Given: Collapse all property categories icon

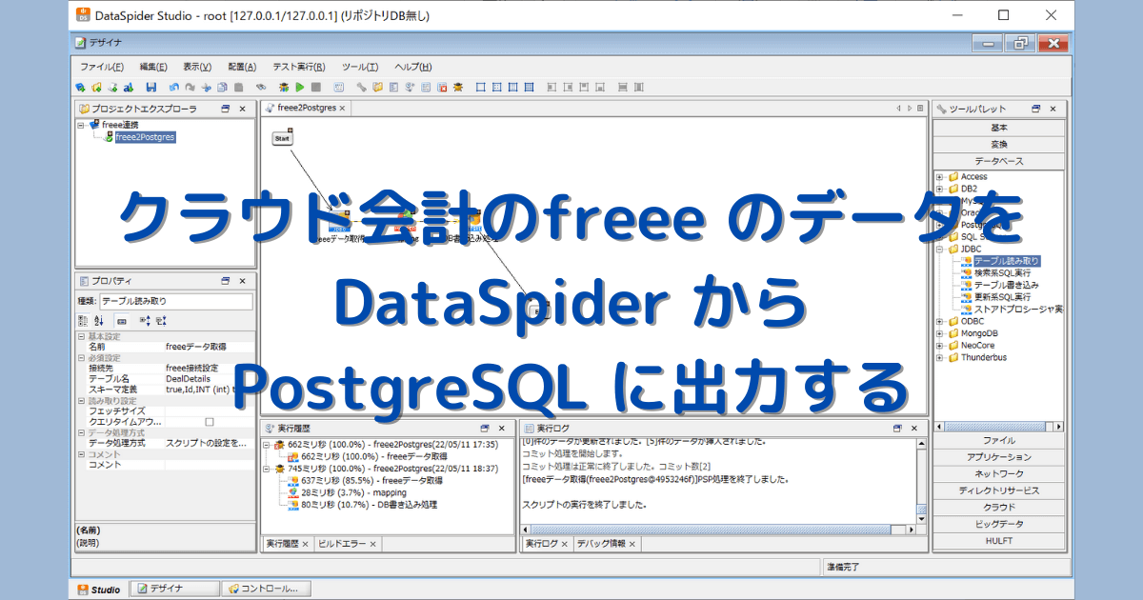Looking at the screenshot, I should (161, 321).
